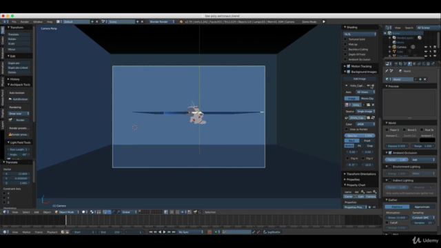Click the Translate tool button
This screenshot has height=248, width=441.
pos(19,34)
